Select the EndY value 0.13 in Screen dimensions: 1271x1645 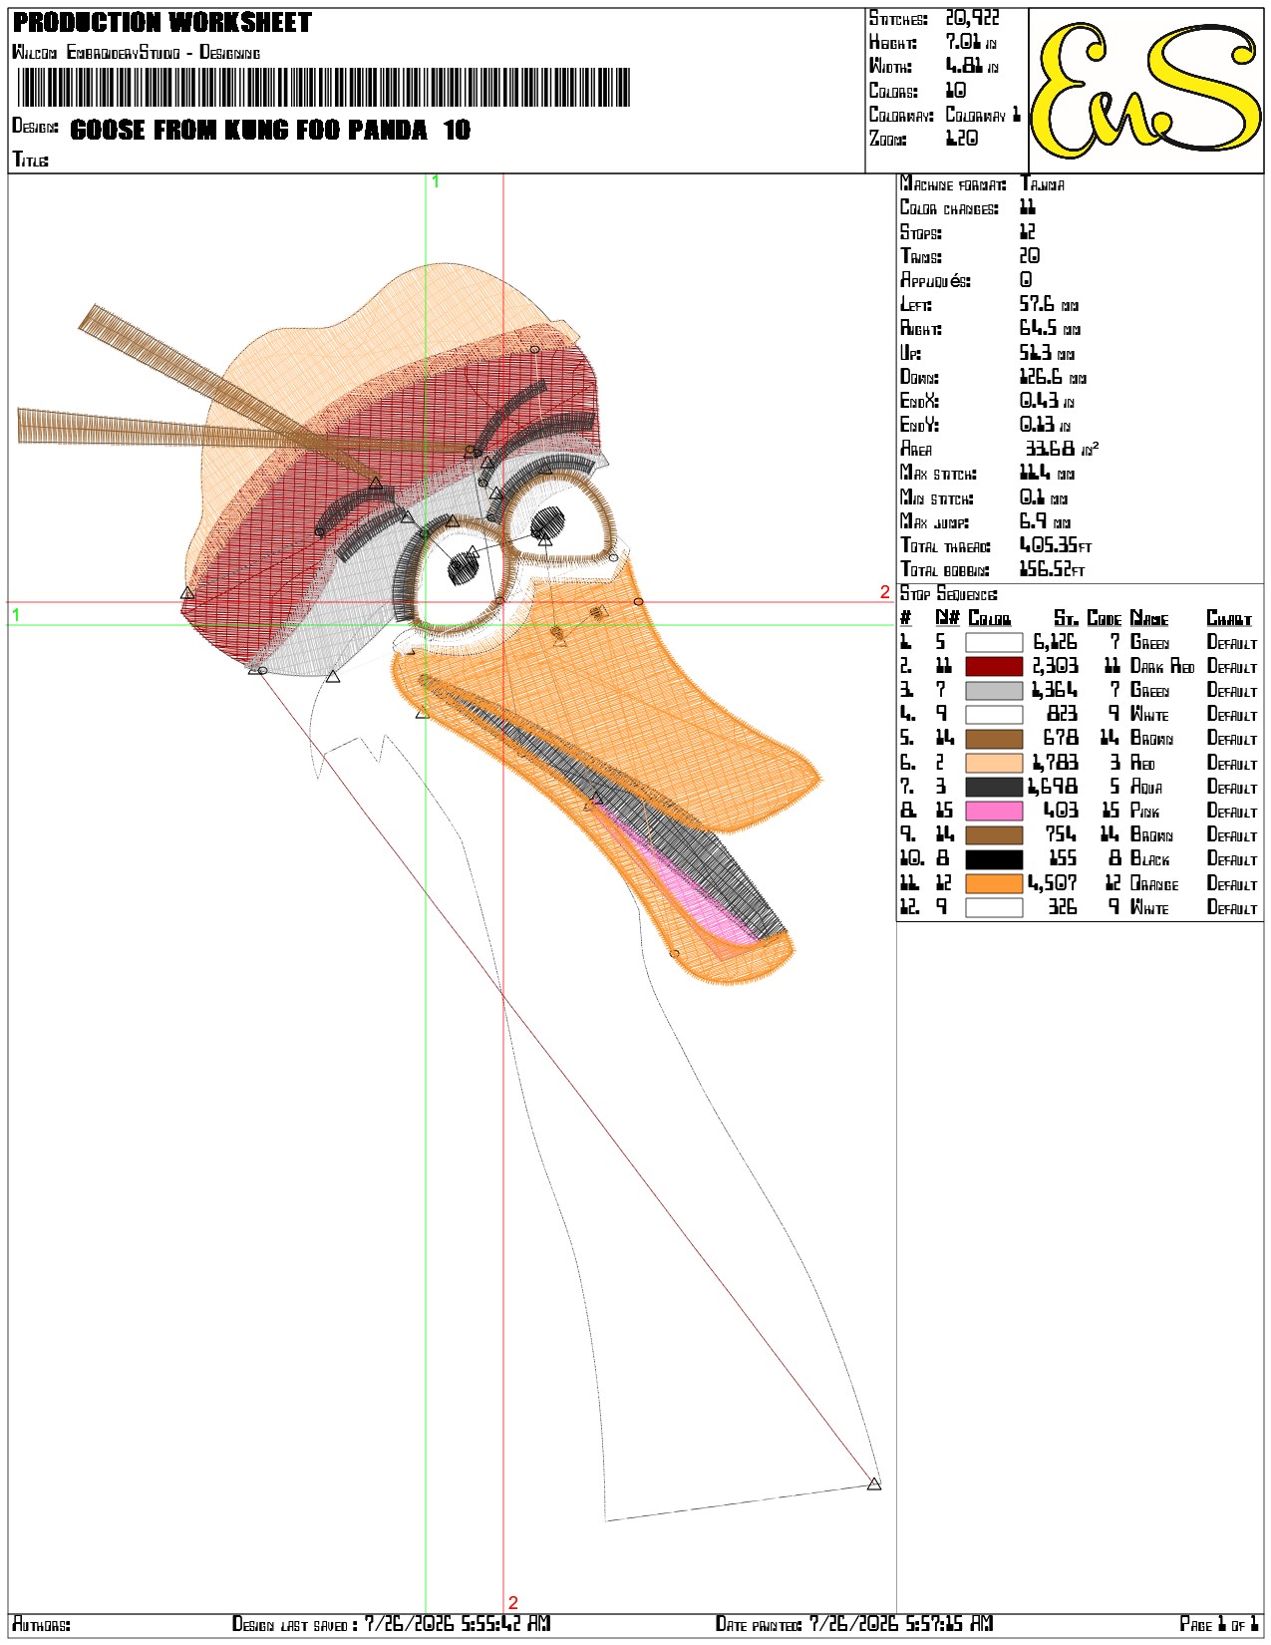1046,425
